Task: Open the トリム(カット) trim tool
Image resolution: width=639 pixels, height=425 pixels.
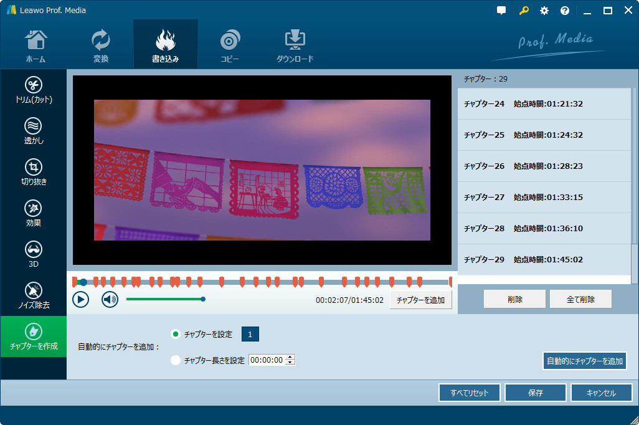Action: pos(34,90)
